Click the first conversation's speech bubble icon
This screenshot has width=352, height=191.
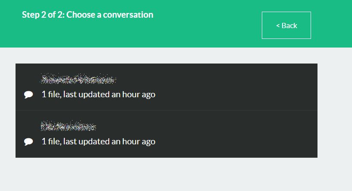click(x=28, y=95)
